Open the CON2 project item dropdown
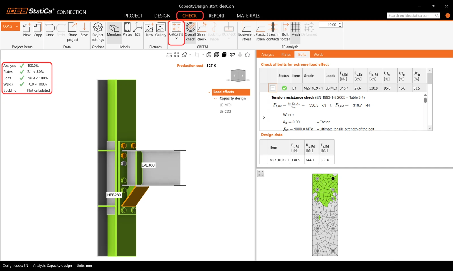This screenshot has width=453, height=271. pos(11,26)
